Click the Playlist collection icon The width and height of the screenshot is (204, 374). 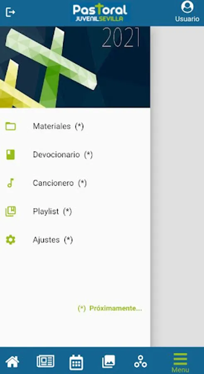[x=10, y=212]
